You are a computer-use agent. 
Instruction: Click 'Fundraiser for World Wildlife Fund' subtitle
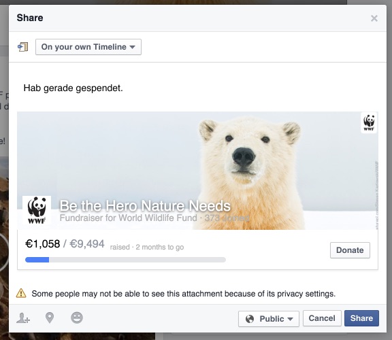coord(129,218)
